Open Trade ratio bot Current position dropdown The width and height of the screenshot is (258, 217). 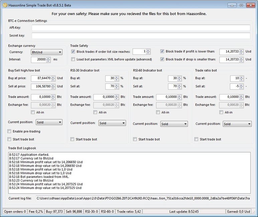[237, 124]
